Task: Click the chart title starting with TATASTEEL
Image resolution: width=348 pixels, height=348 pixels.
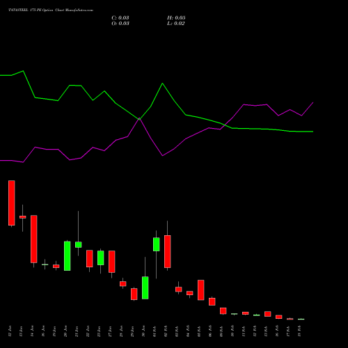Action: click(x=51, y=10)
